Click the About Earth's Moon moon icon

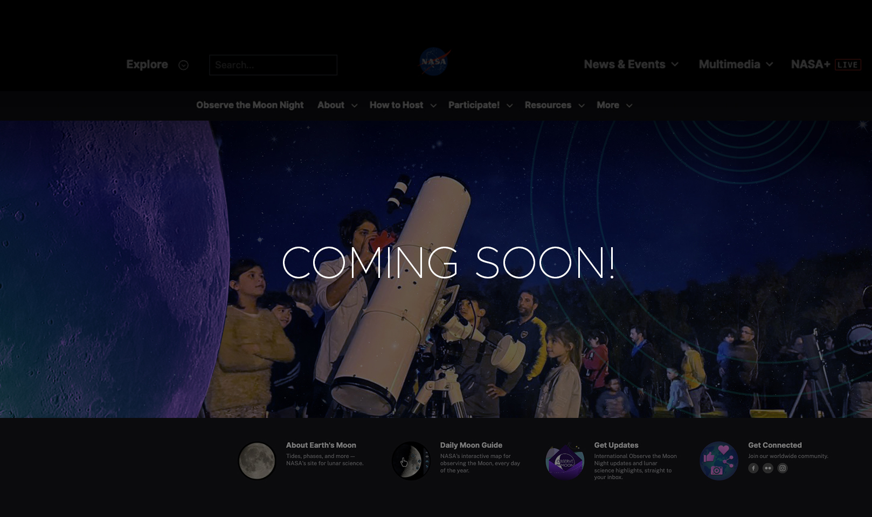point(257,461)
